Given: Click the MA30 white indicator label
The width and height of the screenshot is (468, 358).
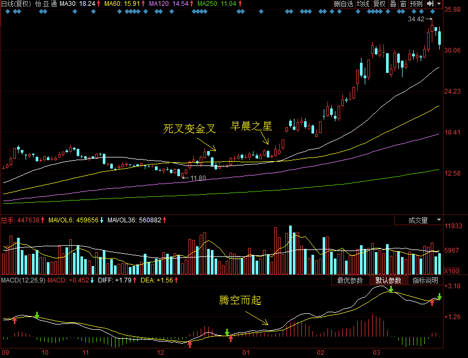Looking at the screenshot, I should pyautogui.click(x=77, y=4).
